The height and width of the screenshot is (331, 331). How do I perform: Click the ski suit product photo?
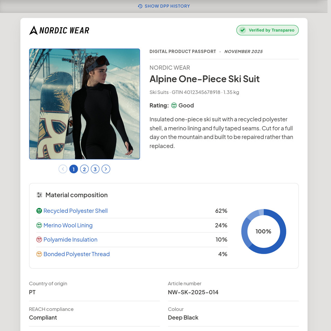[x=85, y=104]
